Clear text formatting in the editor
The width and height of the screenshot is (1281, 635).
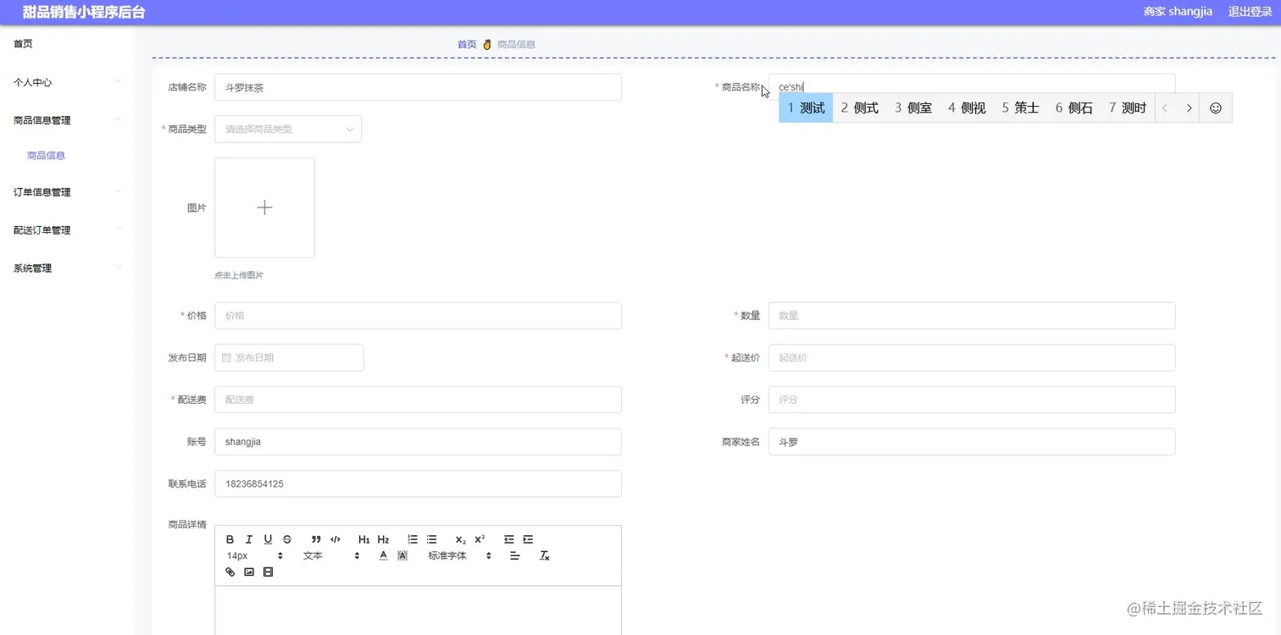pos(545,556)
